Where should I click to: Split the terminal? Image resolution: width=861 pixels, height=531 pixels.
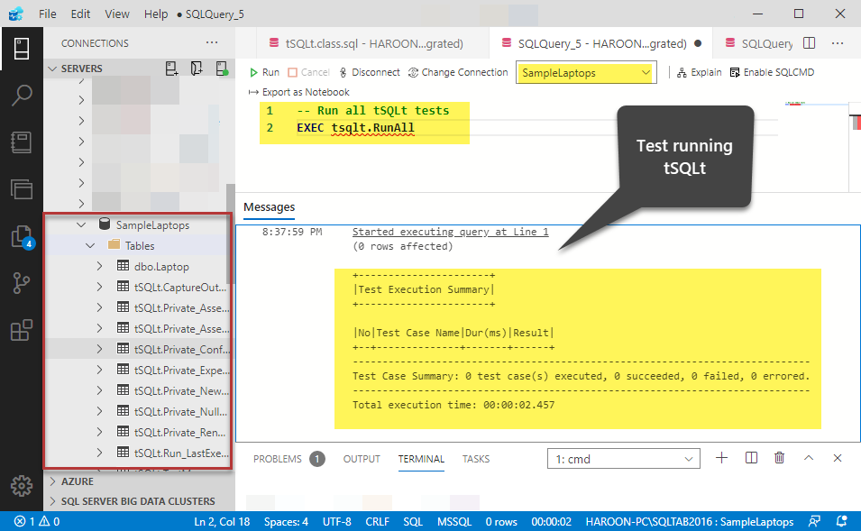coord(751,458)
